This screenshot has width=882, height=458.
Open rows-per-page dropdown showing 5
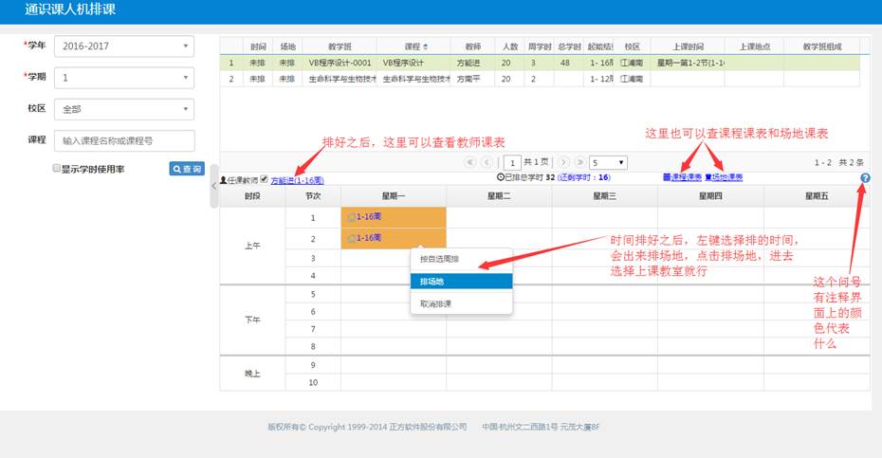607,162
